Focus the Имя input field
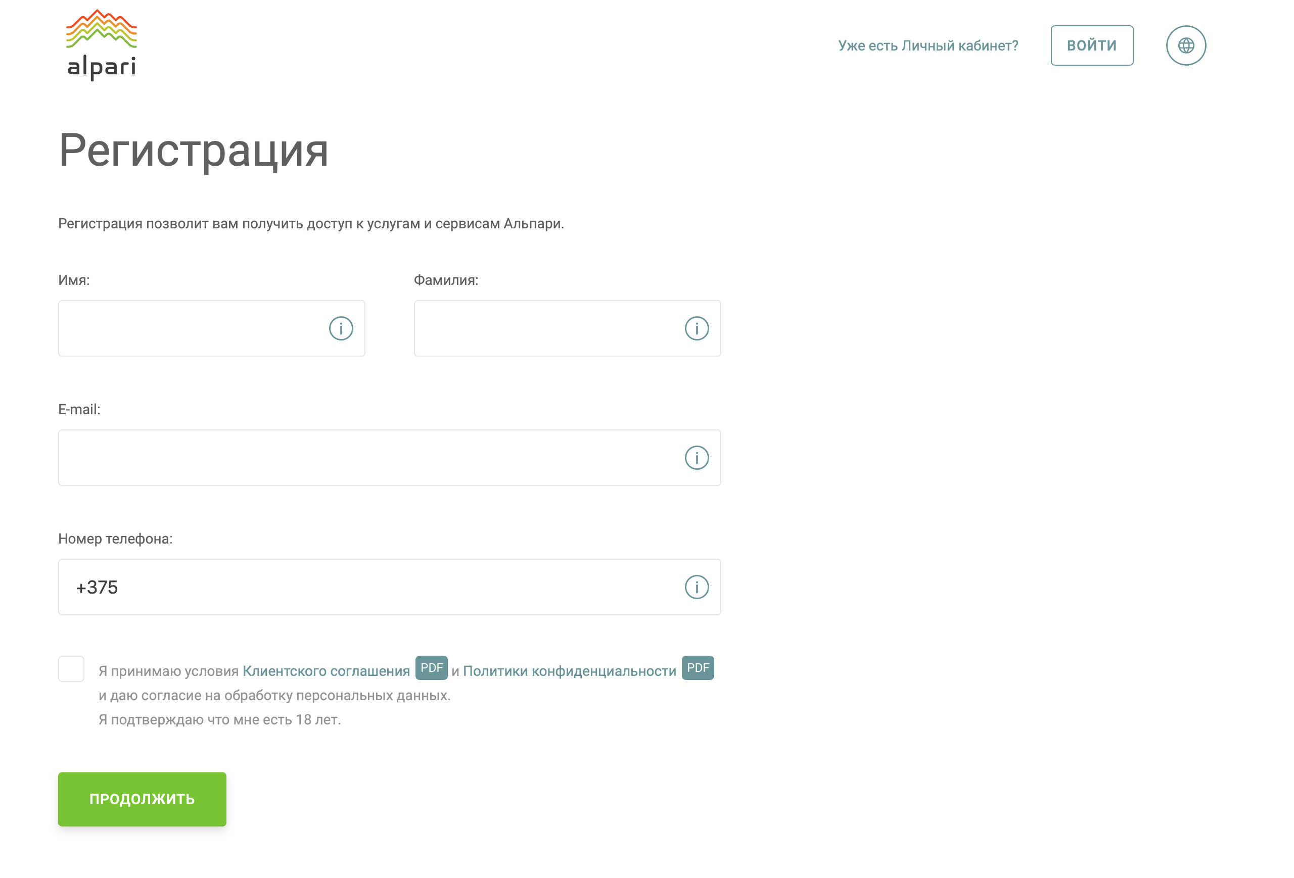1294x878 pixels. tap(190, 328)
